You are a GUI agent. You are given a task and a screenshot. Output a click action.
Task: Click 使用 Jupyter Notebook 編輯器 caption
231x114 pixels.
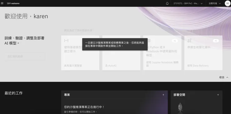tap(162, 64)
